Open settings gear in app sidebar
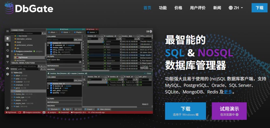This screenshot has width=270, height=128. [x=8, y=108]
